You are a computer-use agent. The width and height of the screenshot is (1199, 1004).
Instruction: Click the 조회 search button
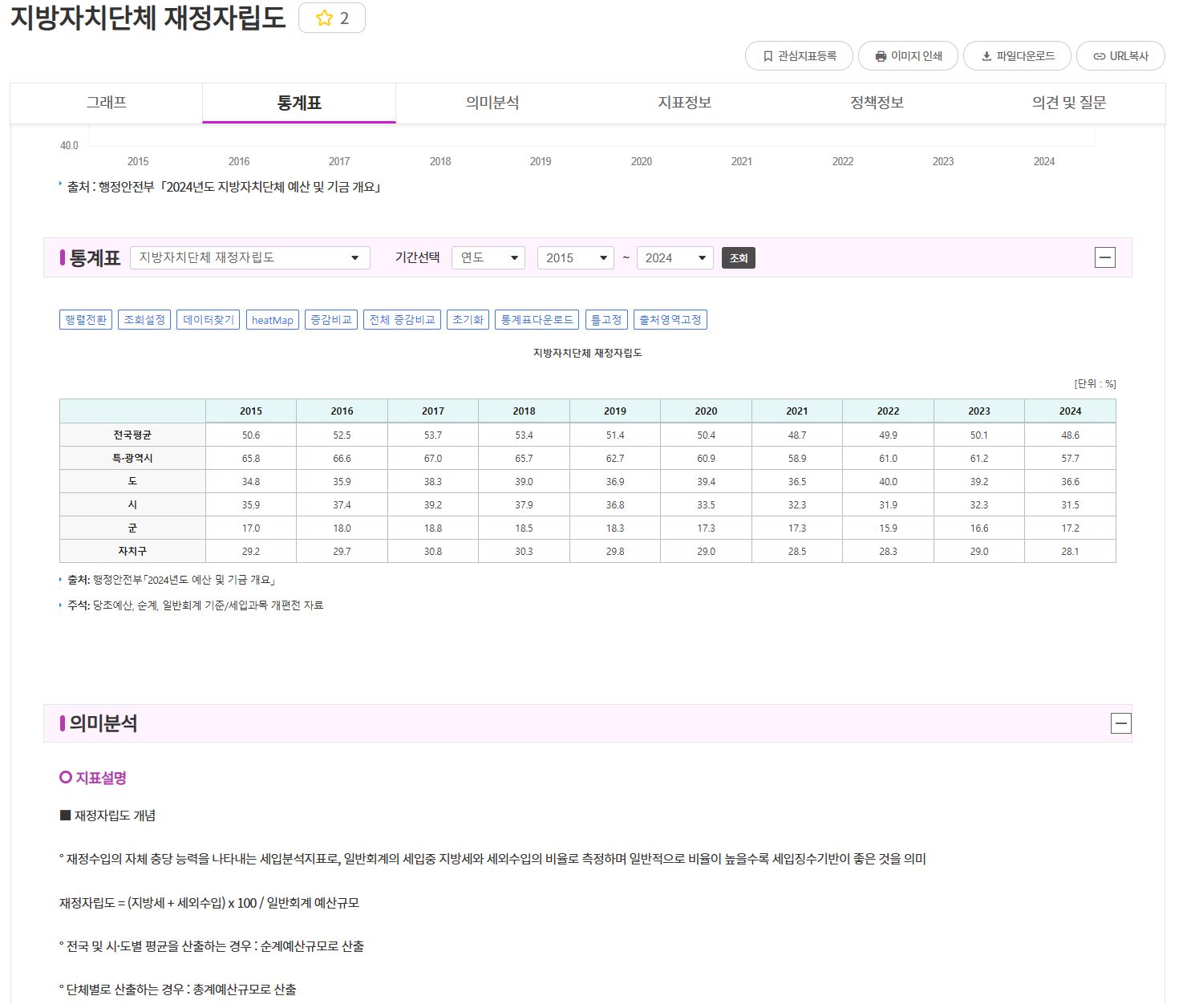pyautogui.click(x=739, y=257)
